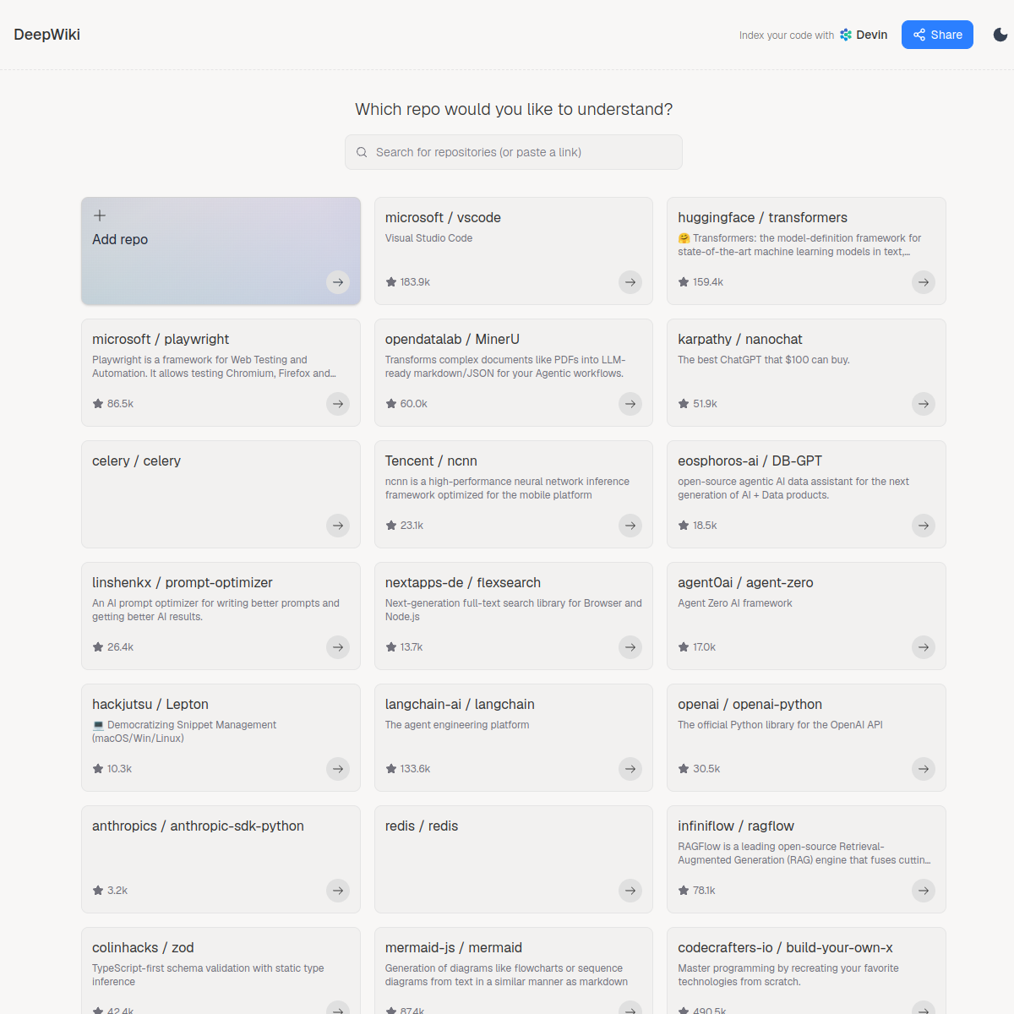Open the arrow on the Add repo card
Viewport: 1014px width, 1014px height.
tap(338, 282)
